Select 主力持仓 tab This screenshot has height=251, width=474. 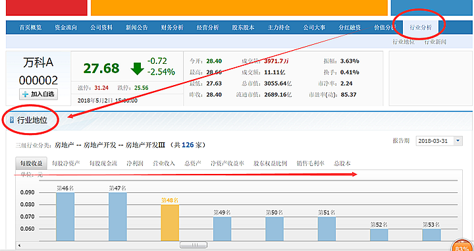coord(278,28)
